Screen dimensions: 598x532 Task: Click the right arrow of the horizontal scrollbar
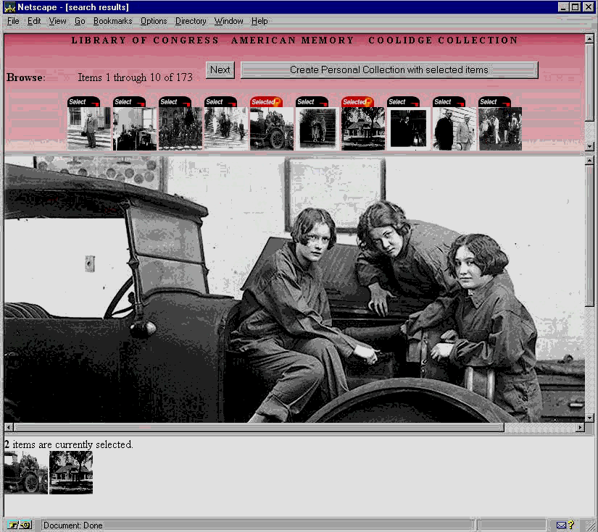[579, 428]
